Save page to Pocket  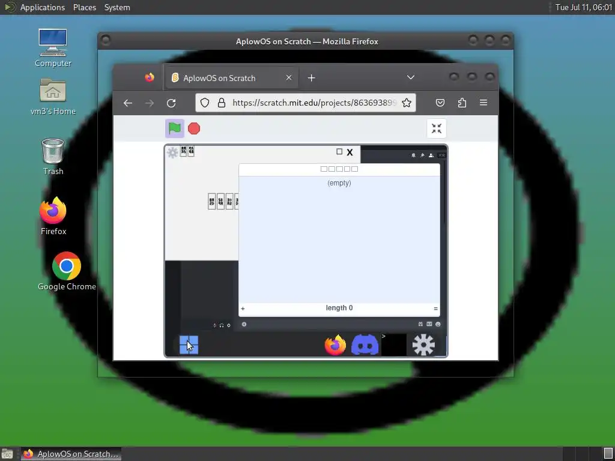(x=440, y=103)
